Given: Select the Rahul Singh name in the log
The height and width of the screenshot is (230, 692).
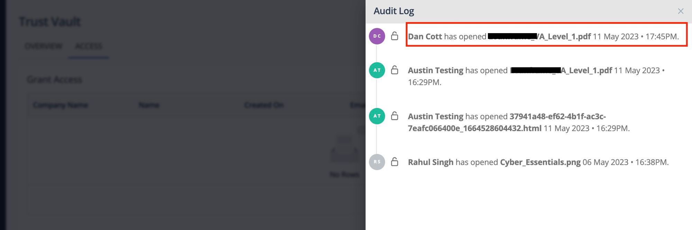Looking at the screenshot, I should pyautogui.click(x=430, y=162).
